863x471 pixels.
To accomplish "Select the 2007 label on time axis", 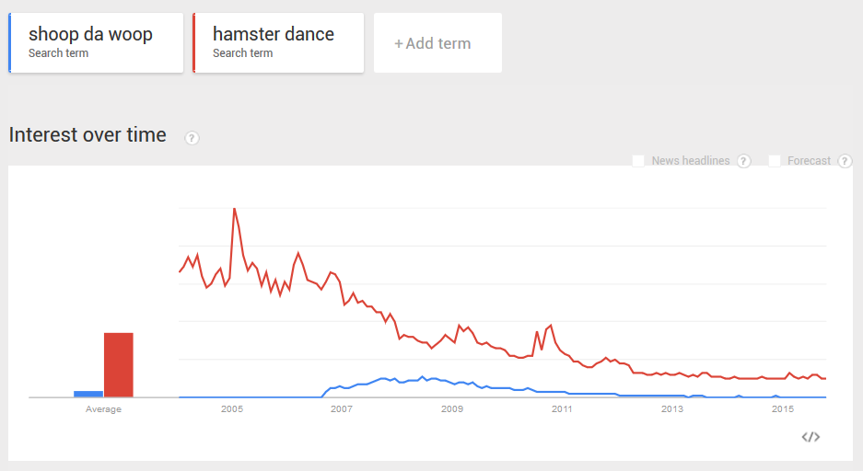I will coord(341,408).
